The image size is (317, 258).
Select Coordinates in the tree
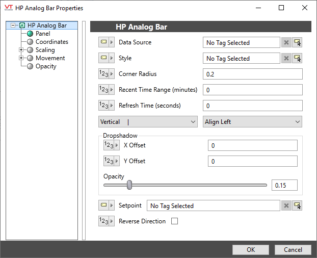tap(51, 42)
